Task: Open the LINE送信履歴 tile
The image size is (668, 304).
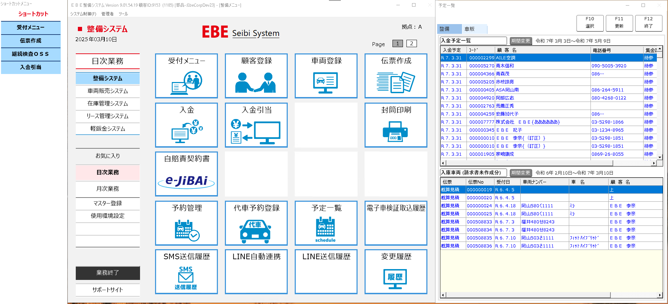Action: (326, 272)
